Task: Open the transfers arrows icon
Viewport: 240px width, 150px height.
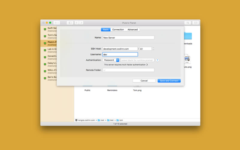Action: click(x=188, y=23)
